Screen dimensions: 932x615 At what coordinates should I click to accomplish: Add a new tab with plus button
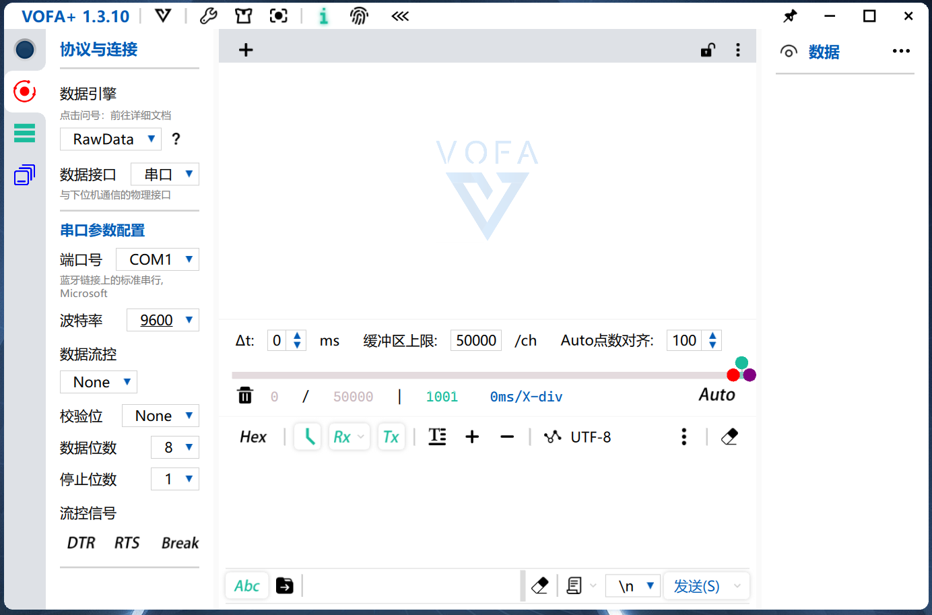tap(246, 50)
